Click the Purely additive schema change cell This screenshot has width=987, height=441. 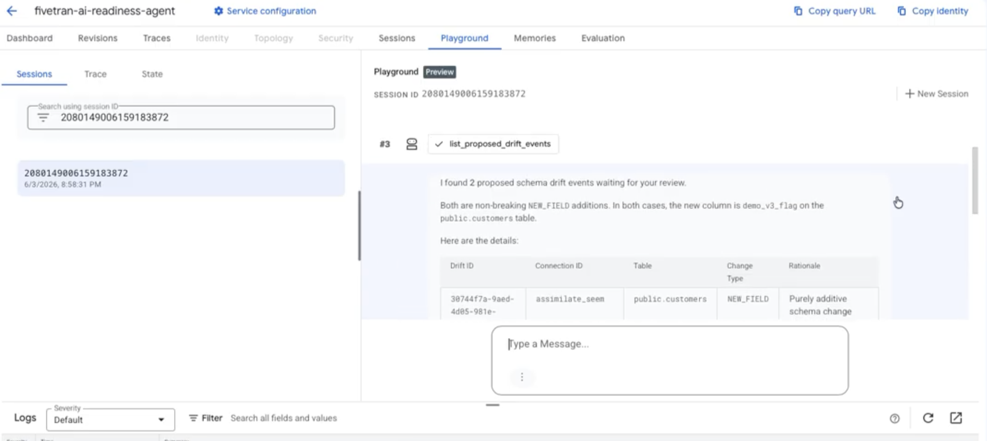[x=820, y=305]
